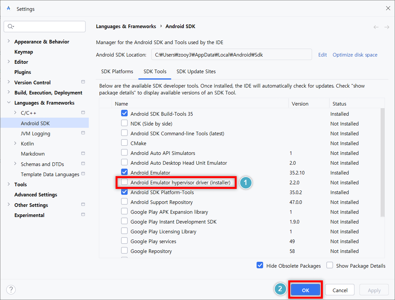Check Google Play services checkbox
This screenshot has height=300, width=395.
[124, 241]
